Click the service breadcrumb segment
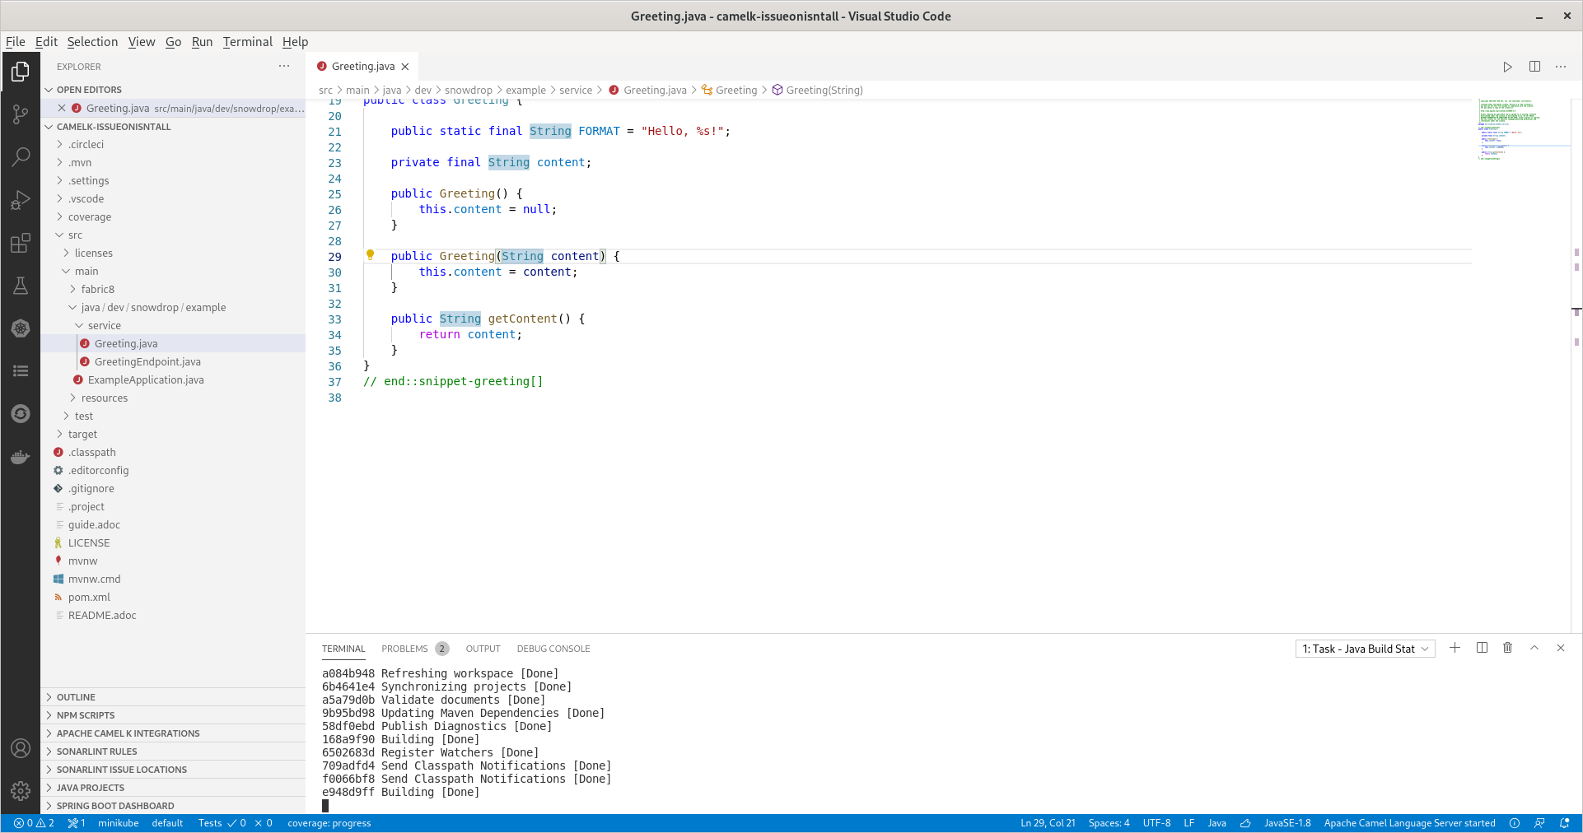 576,91
